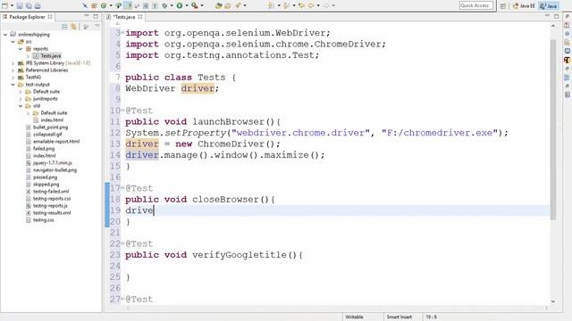The image size is (572, 321).
Task: Click the New file wizard icon
Action: pyautogui.click(x=4, y=5)
